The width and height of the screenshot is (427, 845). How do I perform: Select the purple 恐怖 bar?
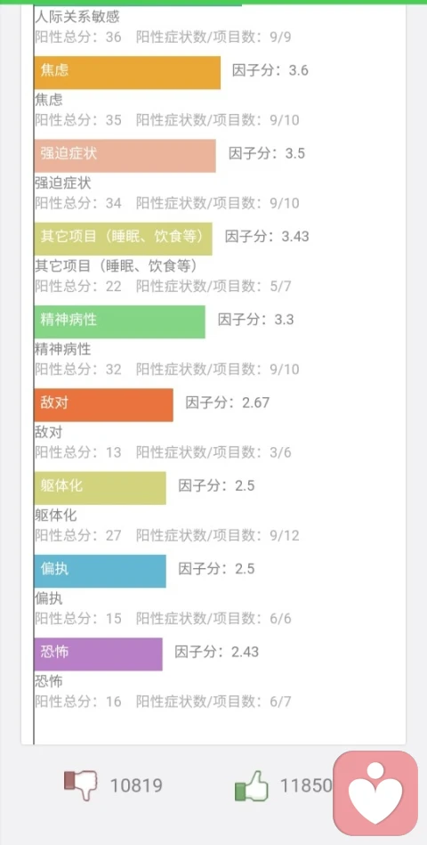point(98,654)
